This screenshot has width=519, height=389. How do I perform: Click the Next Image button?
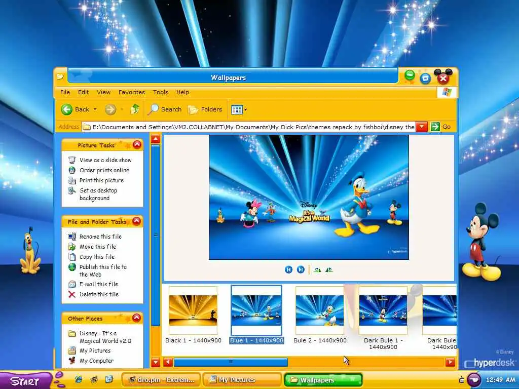pyautogui.click(x=301, y=269)
